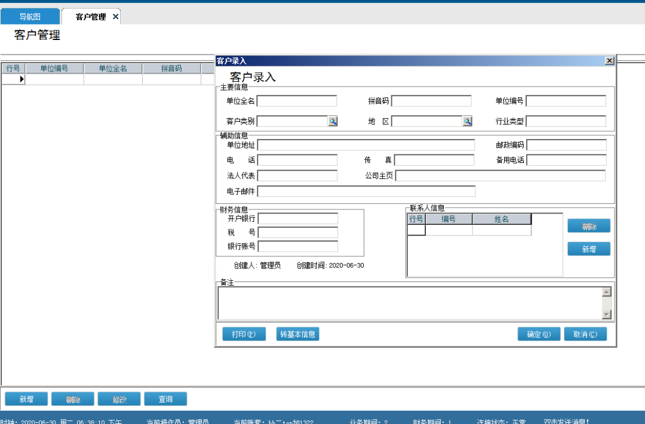645x424 pixels.
Task: Delete contact with 删除 in 联系人信息
Action: [589, 226]
